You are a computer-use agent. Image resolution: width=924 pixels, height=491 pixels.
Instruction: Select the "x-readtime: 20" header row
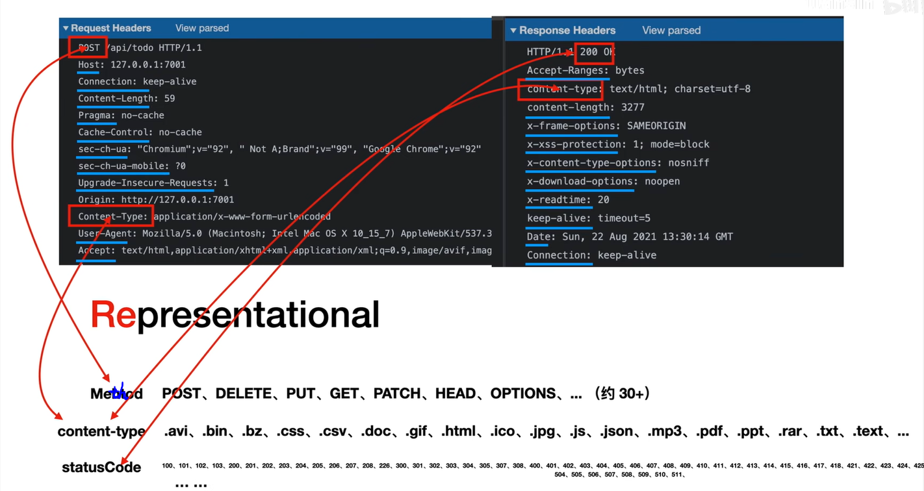[568, 200]
